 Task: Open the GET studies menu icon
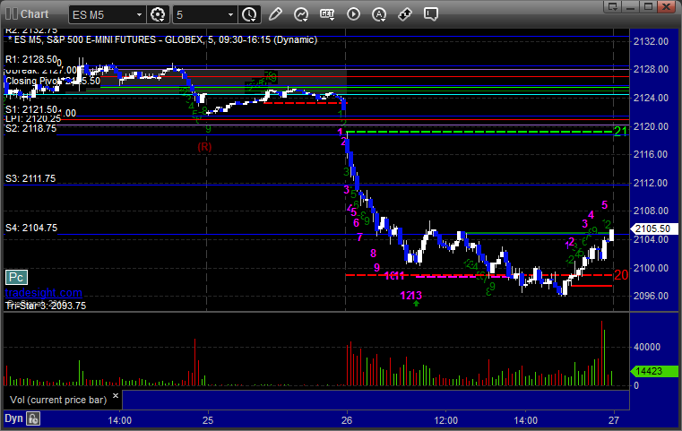click(327, 14)
